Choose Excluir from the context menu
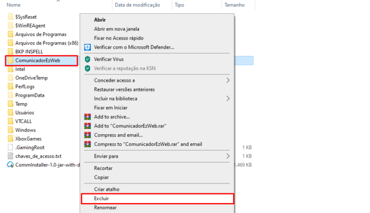The image size is (370, 213). tap(101, 199)
